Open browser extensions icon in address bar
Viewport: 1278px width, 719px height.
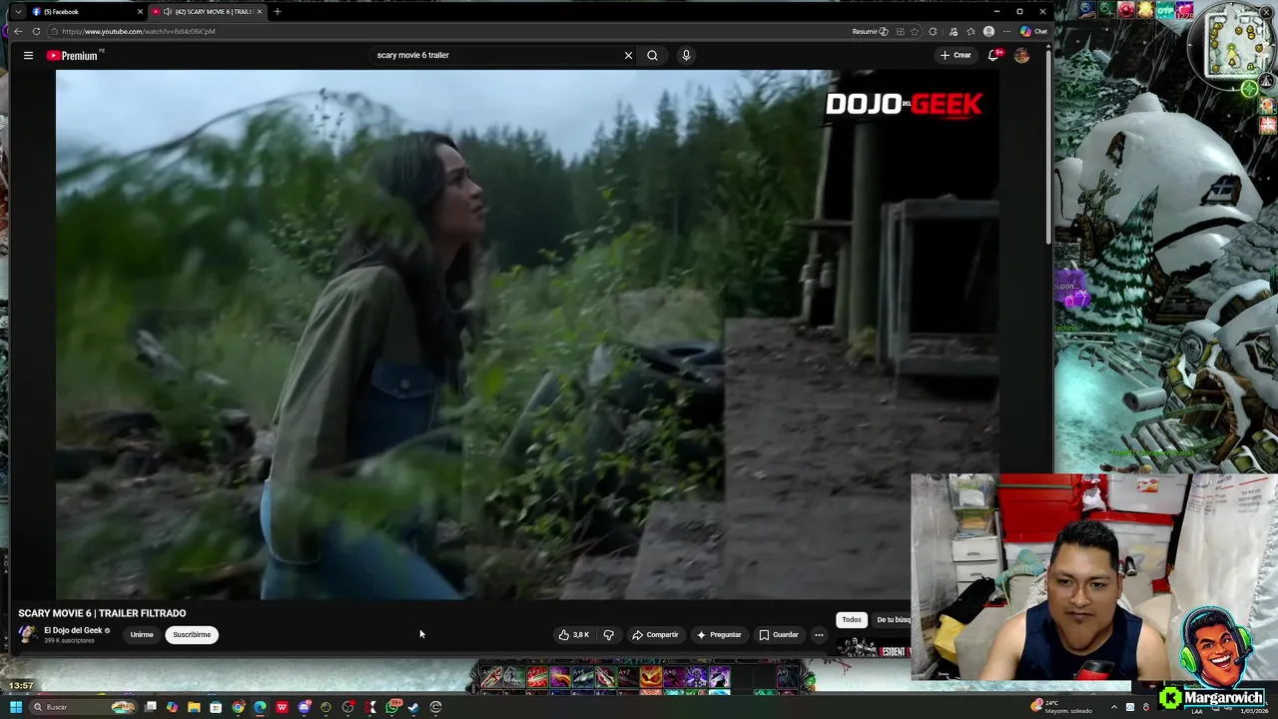[933, 31]
